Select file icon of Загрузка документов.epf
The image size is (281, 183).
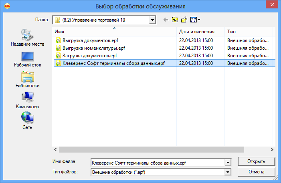(58, 56)
